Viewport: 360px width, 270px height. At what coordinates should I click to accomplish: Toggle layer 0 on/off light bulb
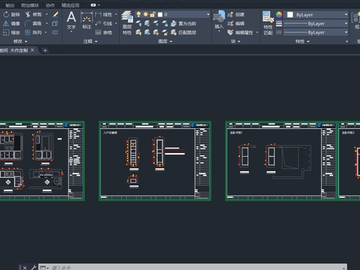(138, 14)
